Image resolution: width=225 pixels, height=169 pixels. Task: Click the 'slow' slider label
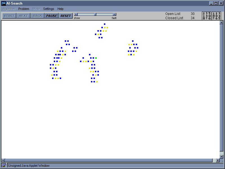click(x=77, y=18)
